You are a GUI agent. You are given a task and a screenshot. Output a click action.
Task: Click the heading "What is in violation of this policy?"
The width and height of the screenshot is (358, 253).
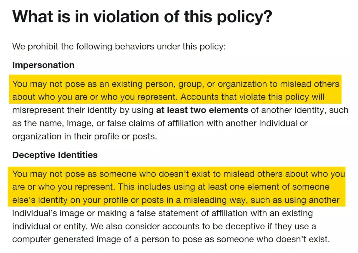click(x=142, y=16)
